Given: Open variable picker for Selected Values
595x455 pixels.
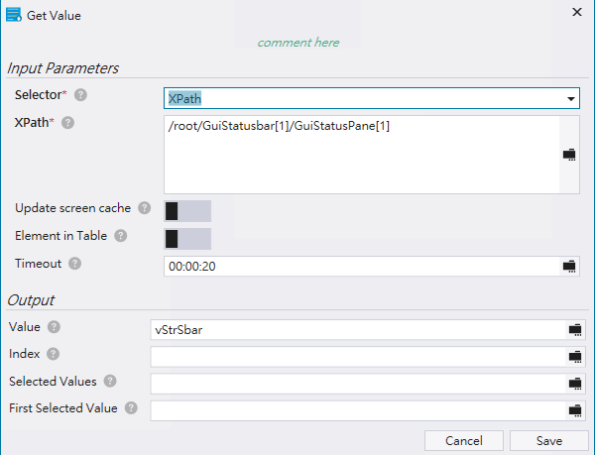Looking at the screenshot, I should tap(574, 383).
